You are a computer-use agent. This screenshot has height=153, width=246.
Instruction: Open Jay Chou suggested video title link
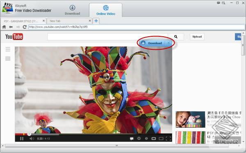coord(224,115)
